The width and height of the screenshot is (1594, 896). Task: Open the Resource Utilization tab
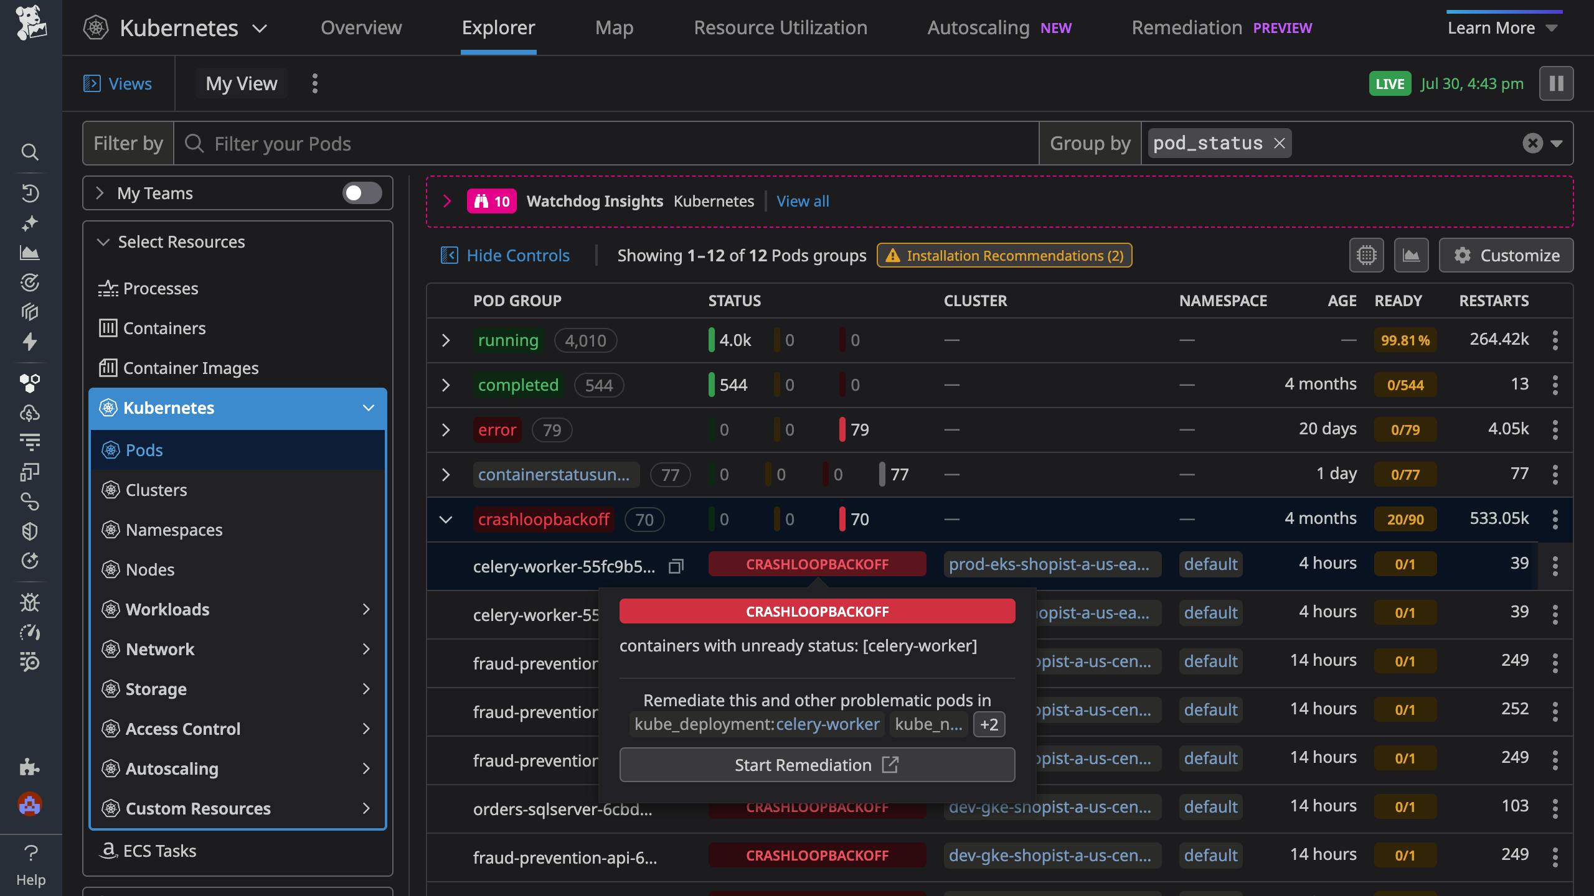pyautogui.click(x=780, y=27)
